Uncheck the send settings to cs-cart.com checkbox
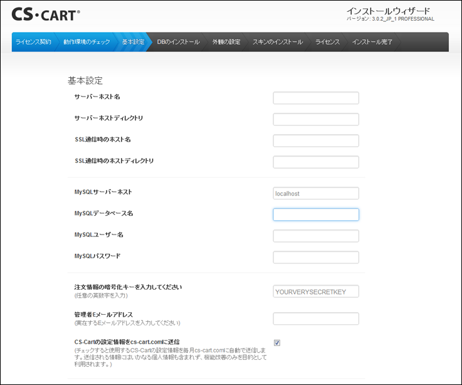The width and height of the screenshot is (462, 385). tap(277, 342)
